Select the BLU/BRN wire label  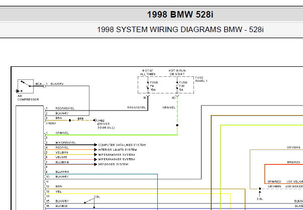62,162
